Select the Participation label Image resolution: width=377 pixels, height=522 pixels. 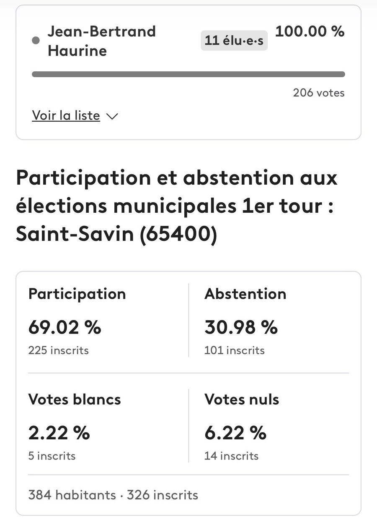[77, 294]
